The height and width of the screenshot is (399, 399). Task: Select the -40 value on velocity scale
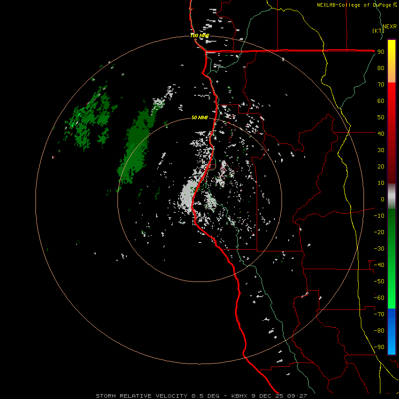point(379,265)
